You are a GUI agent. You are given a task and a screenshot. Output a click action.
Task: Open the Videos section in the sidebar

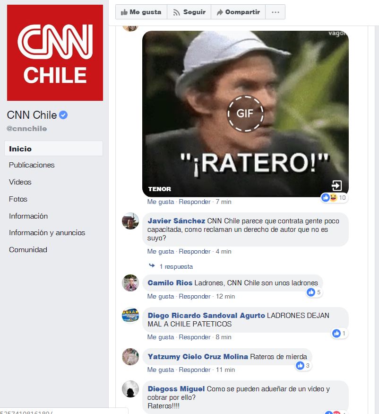[x=20, y=182]
